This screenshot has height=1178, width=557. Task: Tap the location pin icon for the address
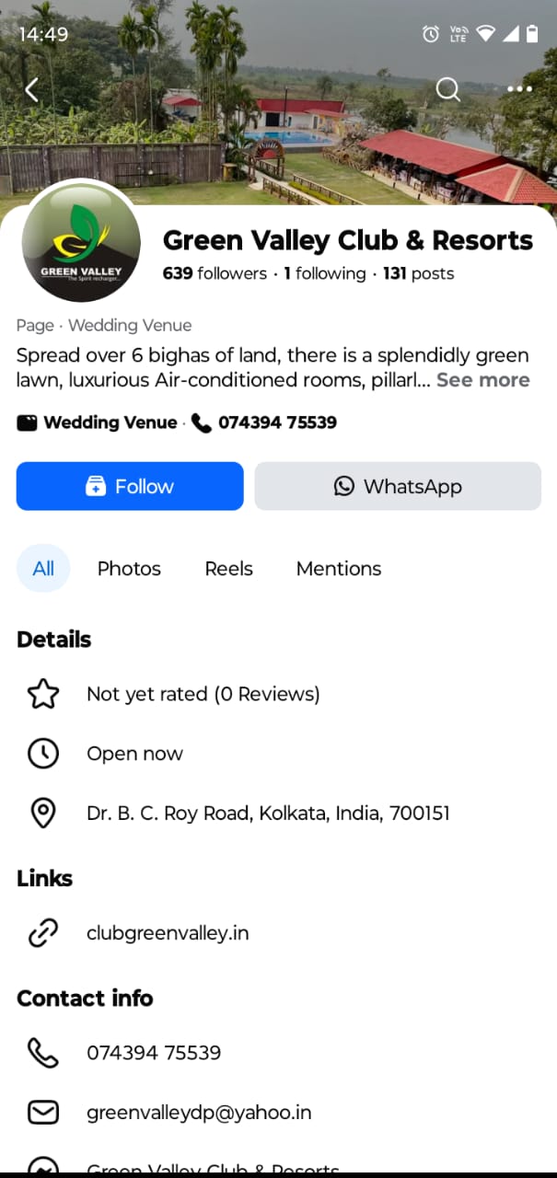coord(43,813)
